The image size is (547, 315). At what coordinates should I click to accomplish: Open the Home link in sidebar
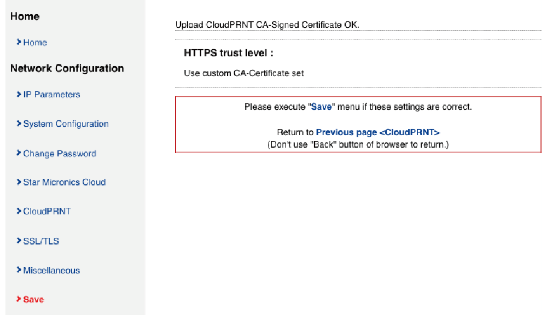(x=35, y=43)
